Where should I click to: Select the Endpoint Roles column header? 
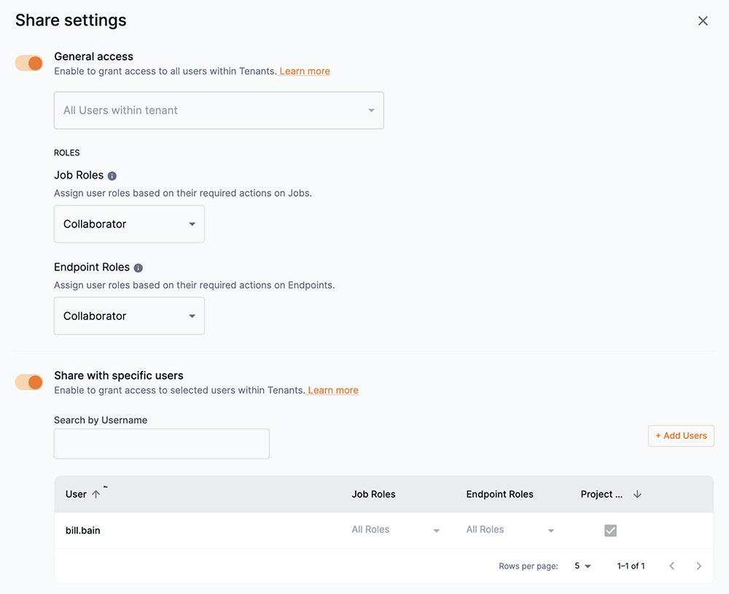pos(499,493)
